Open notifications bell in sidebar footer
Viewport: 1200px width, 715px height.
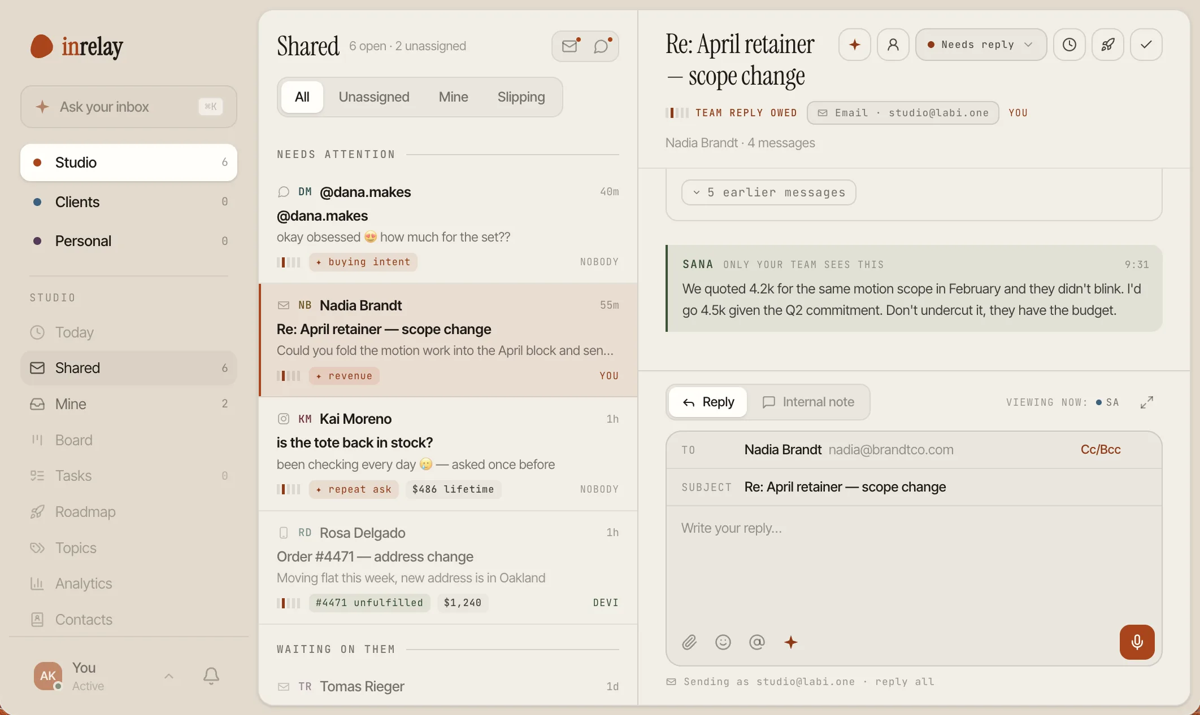coord(211,676)
